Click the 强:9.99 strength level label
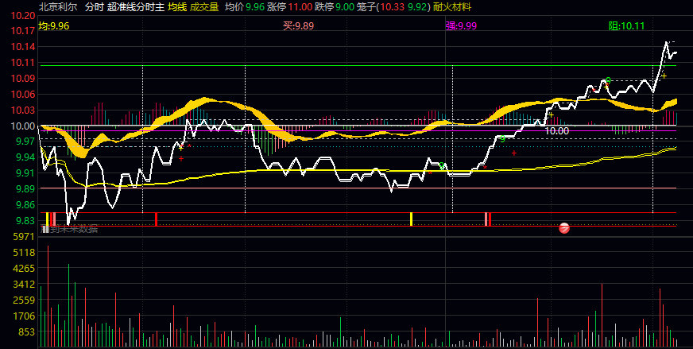Image resolution: width=693 pixels, height=349 pixels. tap(461, 26)
